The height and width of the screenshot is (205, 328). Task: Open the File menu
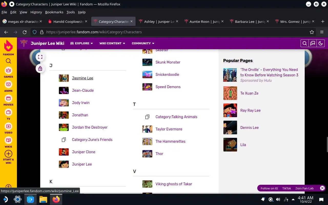(4, 12)
